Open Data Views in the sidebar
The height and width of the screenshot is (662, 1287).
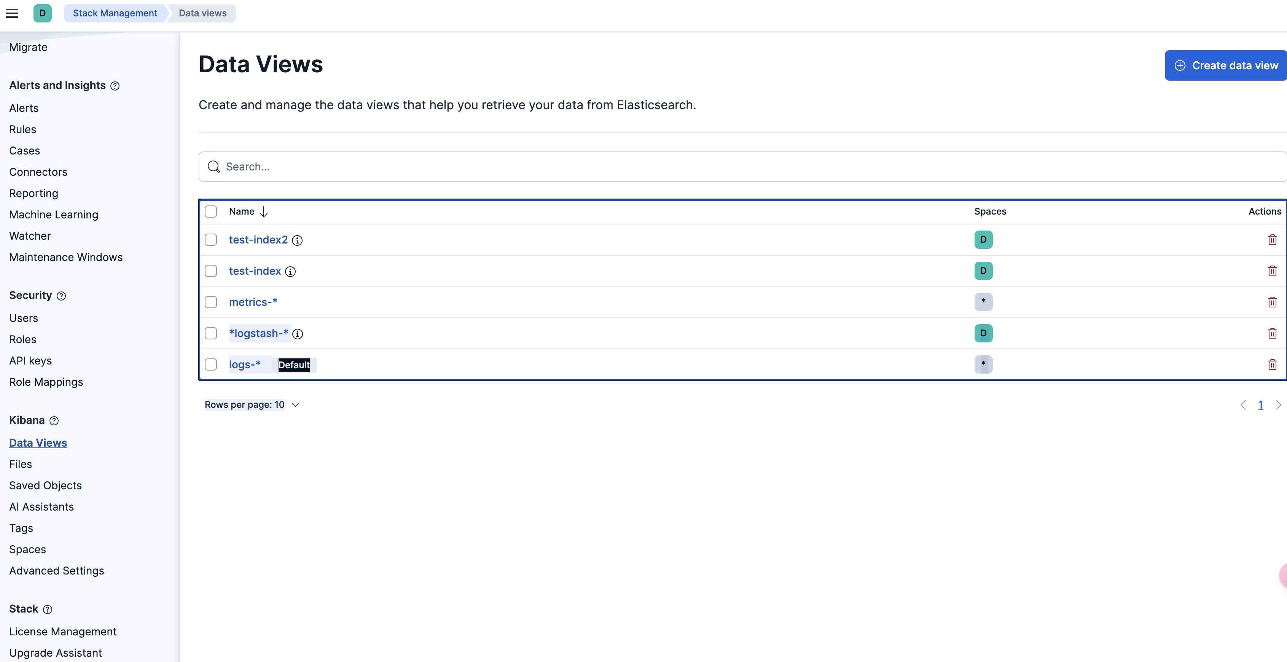point(38,443)
